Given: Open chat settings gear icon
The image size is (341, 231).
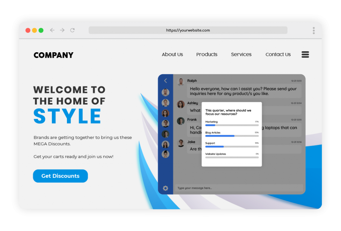Looking at the screenshot, I should pos(166,188).
